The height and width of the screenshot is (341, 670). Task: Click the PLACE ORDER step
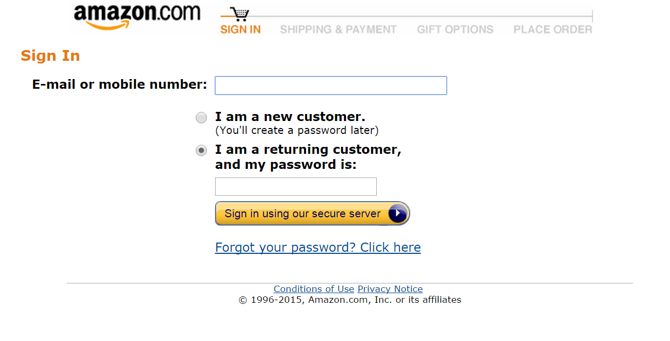[x=552, y=30]
